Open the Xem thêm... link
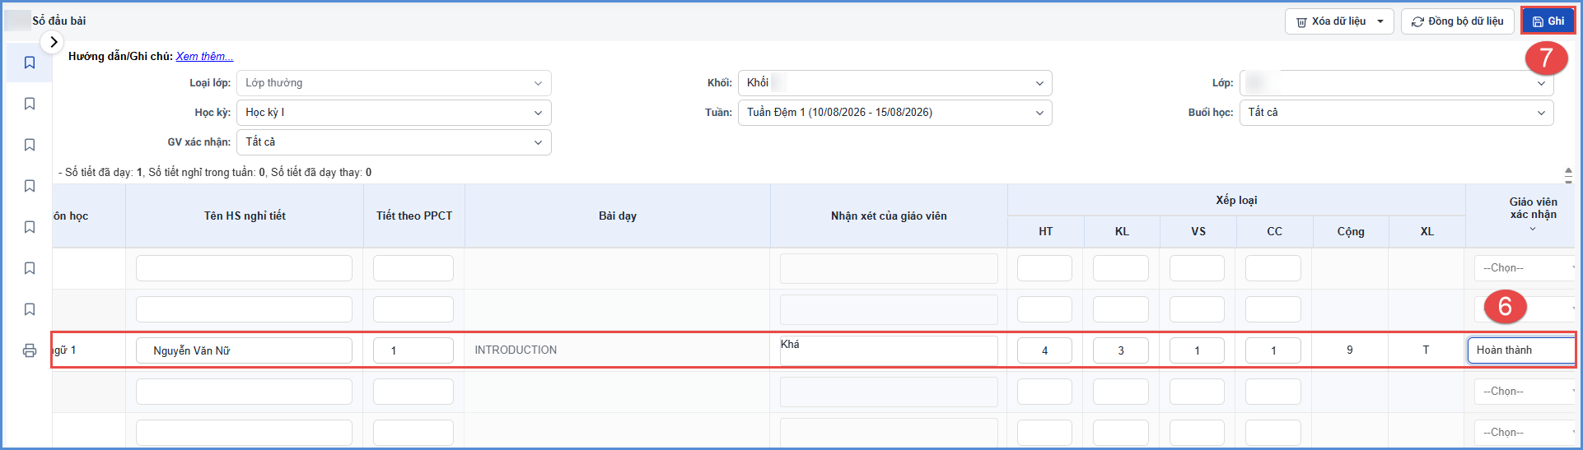The height and width of the screenshot is (450, 1583). pyautogui.click(x=204, y=56)
